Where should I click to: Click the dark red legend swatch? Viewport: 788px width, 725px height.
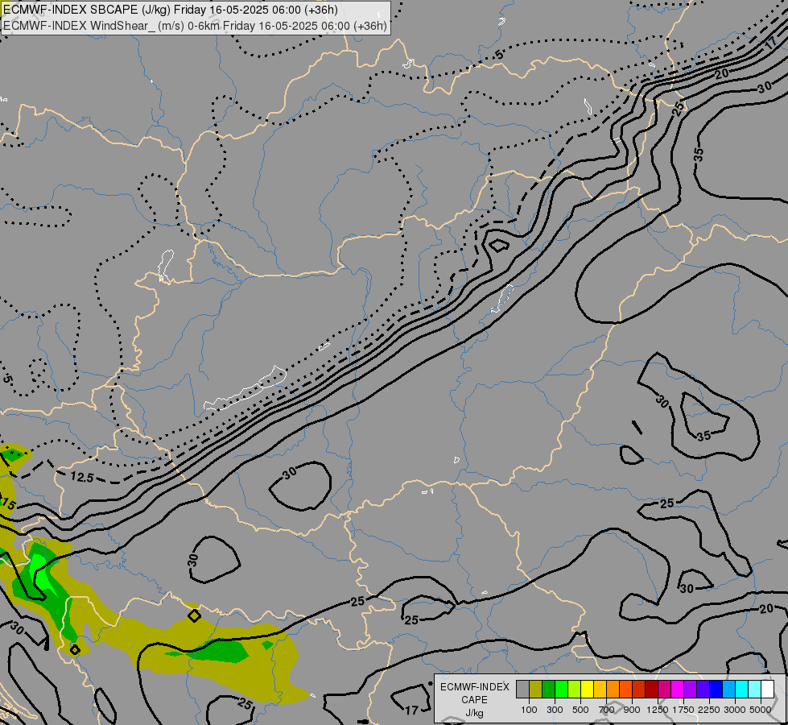651,689
